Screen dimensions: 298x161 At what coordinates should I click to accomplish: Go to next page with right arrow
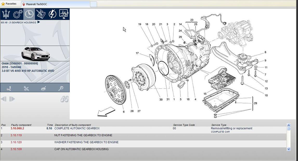12,99
